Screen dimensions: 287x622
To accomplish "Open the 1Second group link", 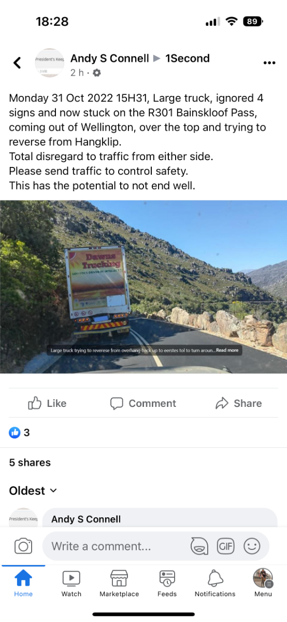I will point(188,59).
